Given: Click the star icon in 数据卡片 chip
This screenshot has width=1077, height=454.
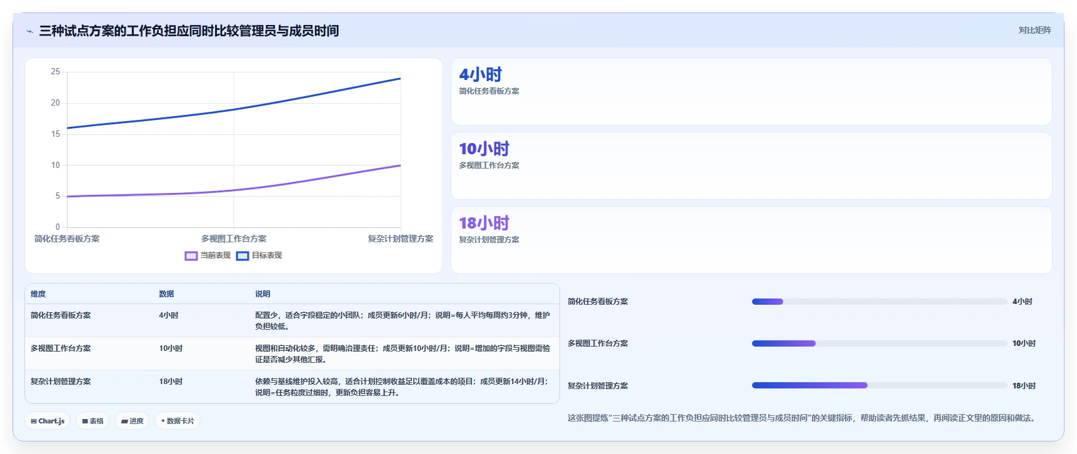Looking at the screenshot, I should pyautogui.click(x=163, y=421).
